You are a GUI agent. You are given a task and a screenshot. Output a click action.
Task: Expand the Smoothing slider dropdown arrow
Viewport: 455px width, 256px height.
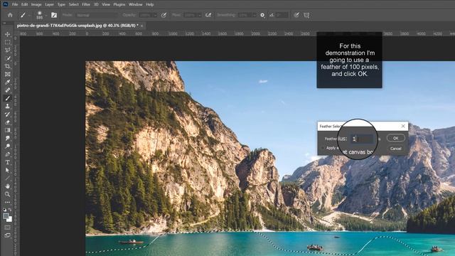pos(254,15)
